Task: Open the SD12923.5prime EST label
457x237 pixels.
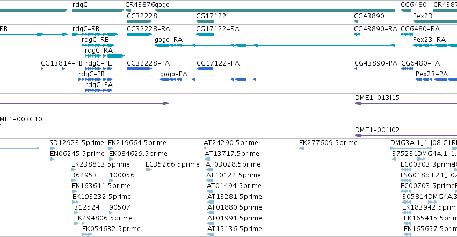Action: click(x=77, y=143)
